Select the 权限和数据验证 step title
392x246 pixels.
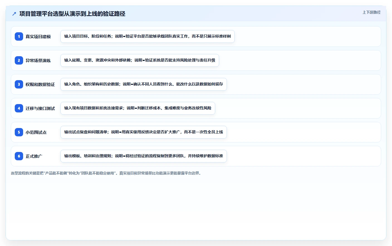coord(40,84)
